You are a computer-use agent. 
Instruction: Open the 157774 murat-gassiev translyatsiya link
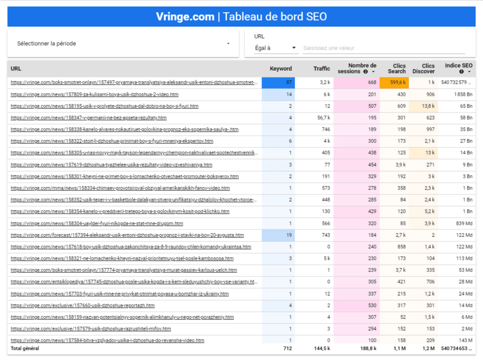(x=124, y=270)
